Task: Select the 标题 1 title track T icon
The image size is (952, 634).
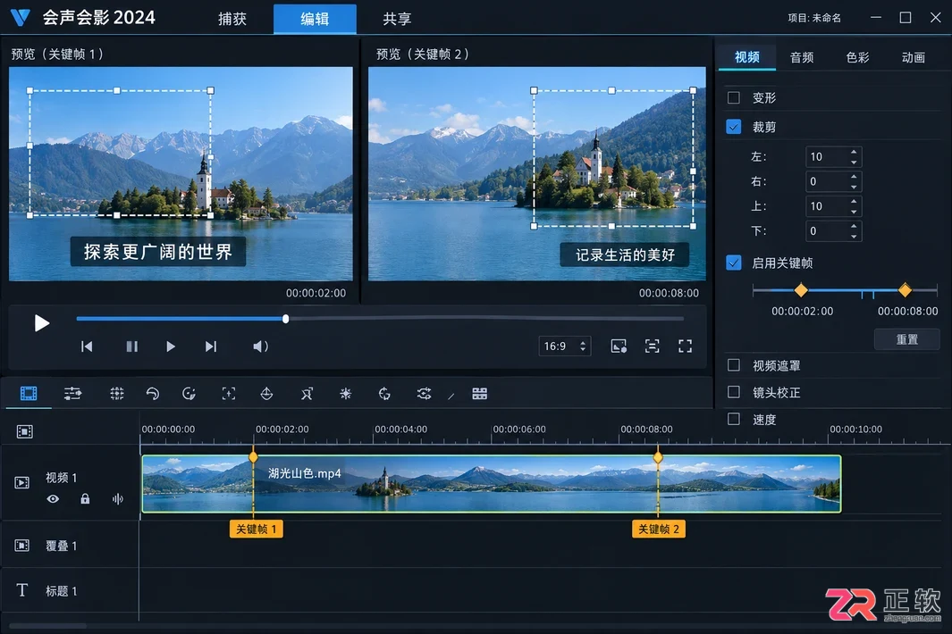Action: coord(21,589)
